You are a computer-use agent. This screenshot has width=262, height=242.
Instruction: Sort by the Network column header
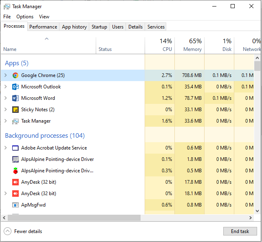coord(248,46)
